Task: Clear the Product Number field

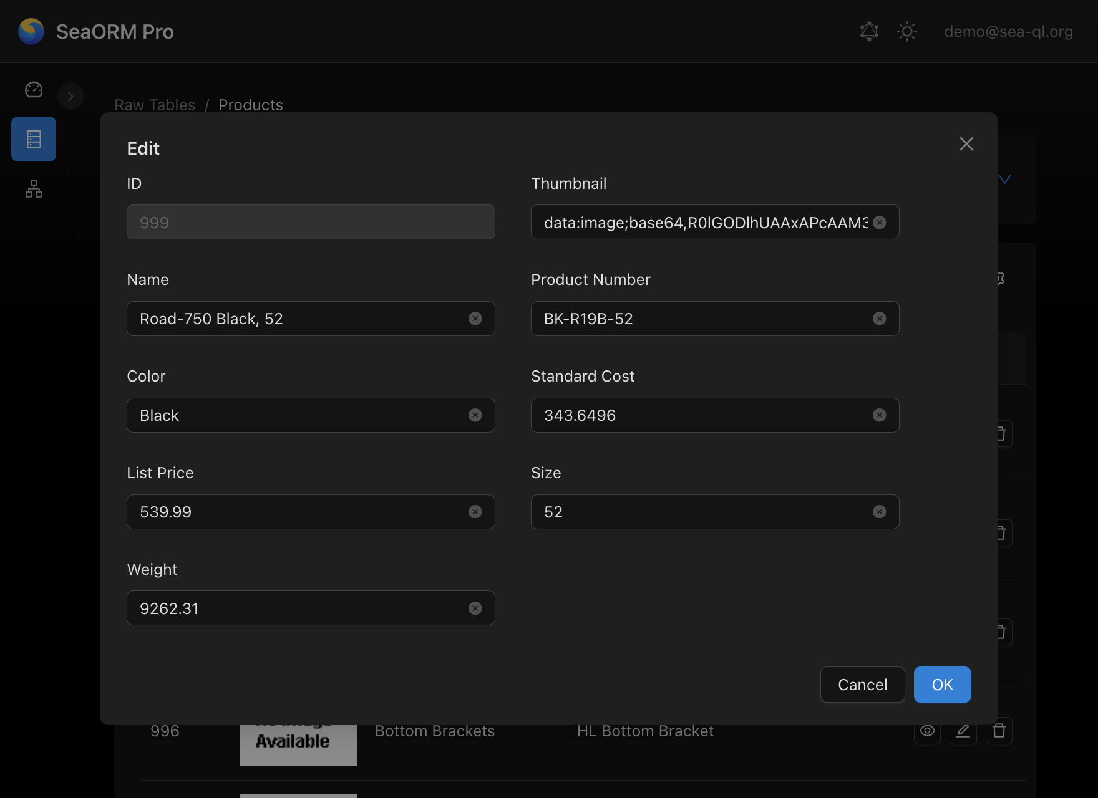Action: (x=879, y=319)
